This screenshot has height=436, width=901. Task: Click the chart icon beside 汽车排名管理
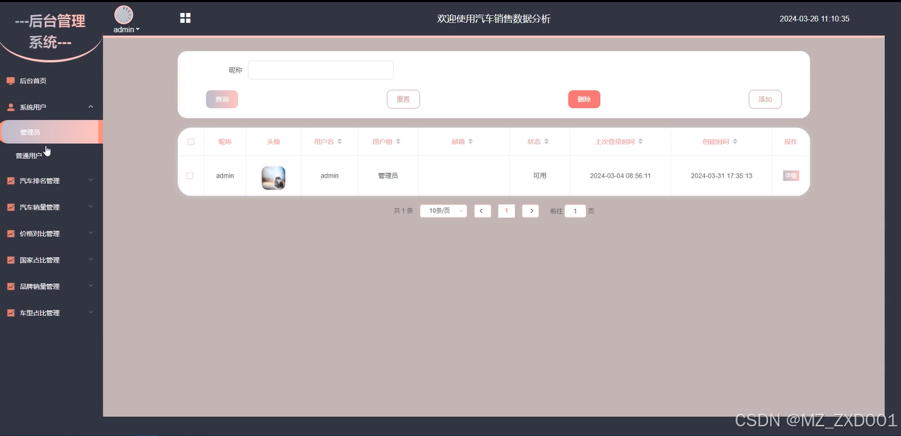tap(10, 181)
